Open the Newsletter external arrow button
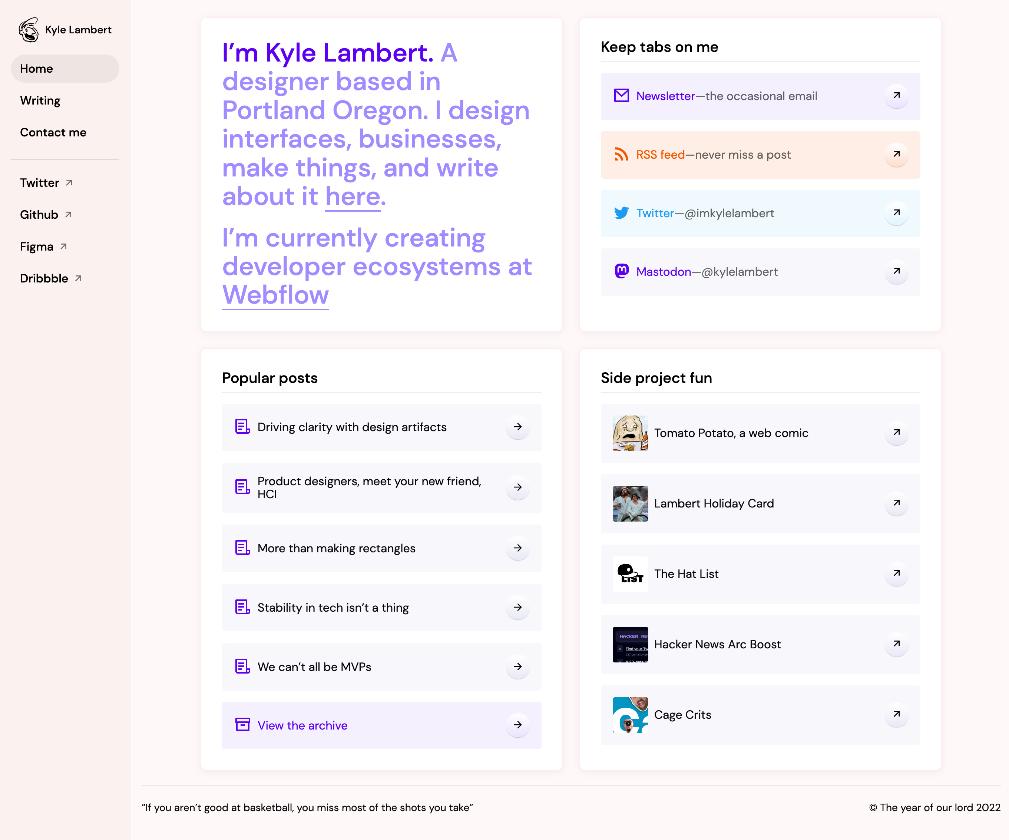The width and height of the screenshot is (1009, 840). [897, 96]
